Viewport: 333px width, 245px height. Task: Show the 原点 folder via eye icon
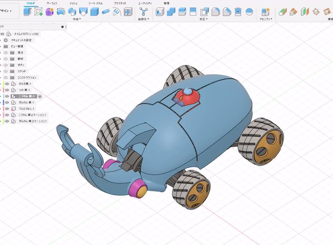tap(6, 53)
